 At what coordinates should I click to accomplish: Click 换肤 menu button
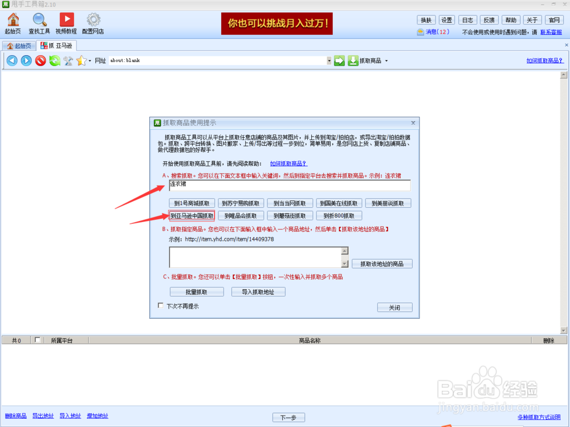tap(426, 20)
